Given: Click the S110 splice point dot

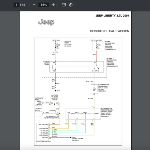Looking at the screenshot, I should (55, 84).
